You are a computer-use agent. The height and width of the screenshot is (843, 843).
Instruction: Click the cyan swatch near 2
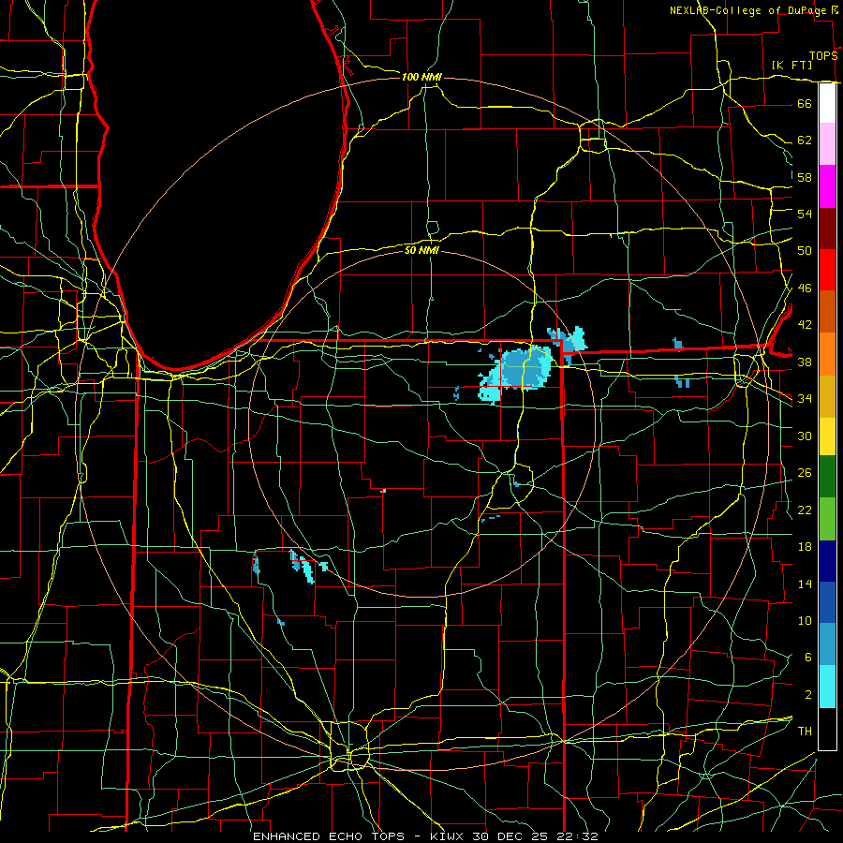click(827, 687)
